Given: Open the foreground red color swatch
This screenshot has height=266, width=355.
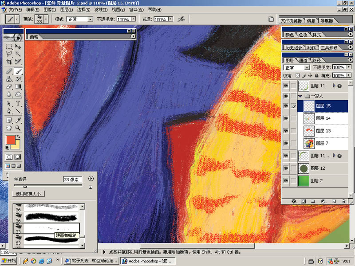Looking at the screenshot, I should point(10,140).
